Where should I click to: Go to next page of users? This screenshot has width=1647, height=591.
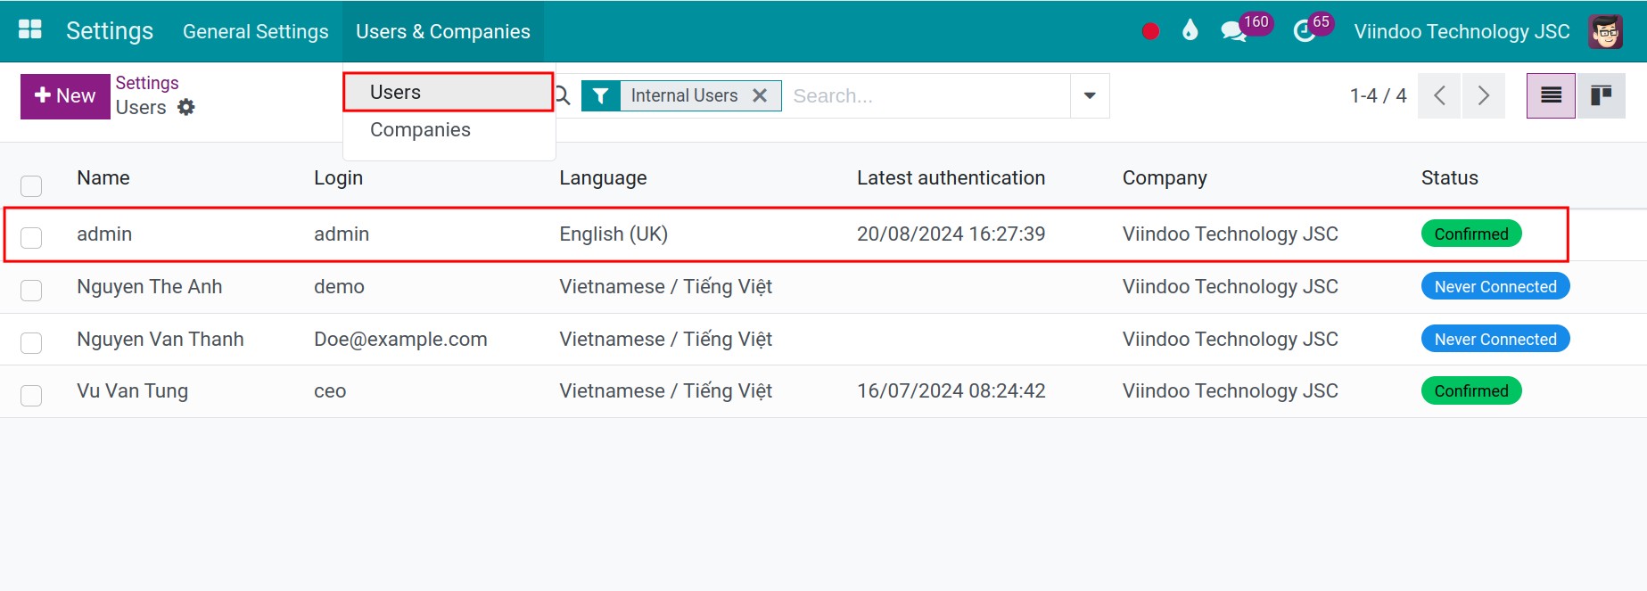coord(1484,95)
